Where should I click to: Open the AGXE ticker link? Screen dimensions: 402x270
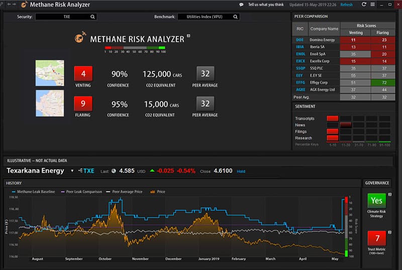click(300, 90)
